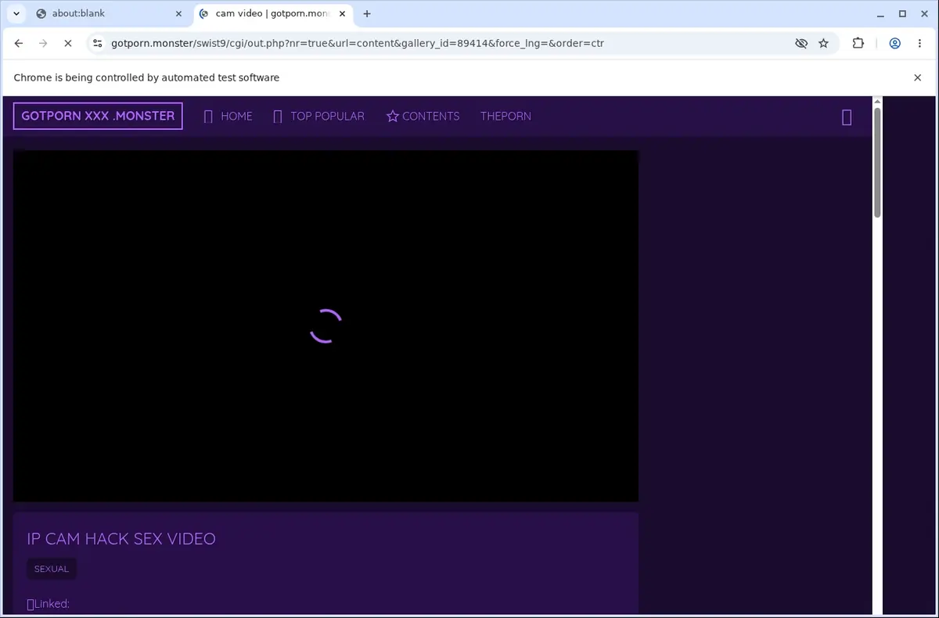
Task: Open a new tab with the plus button
Action: coord(367,13)
